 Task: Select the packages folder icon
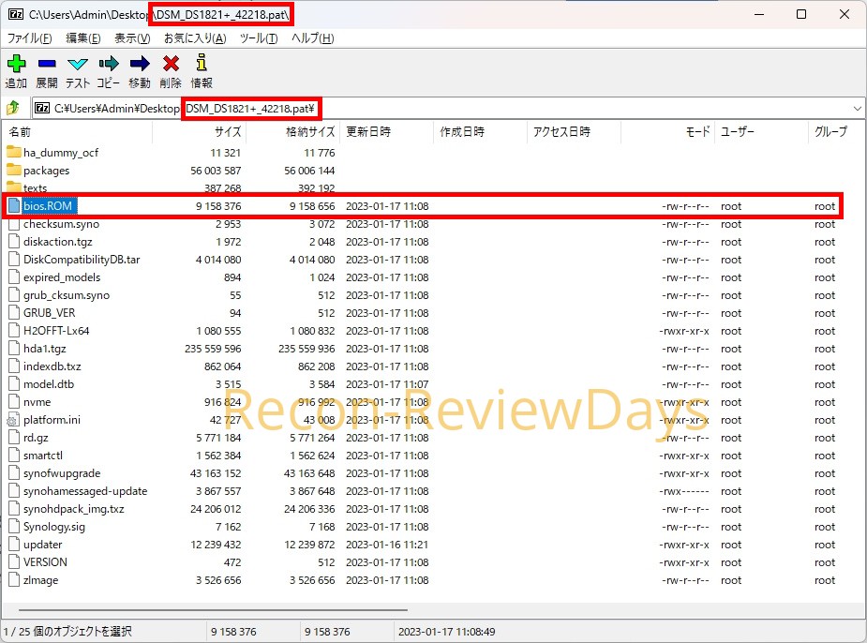tap(14, 170)
